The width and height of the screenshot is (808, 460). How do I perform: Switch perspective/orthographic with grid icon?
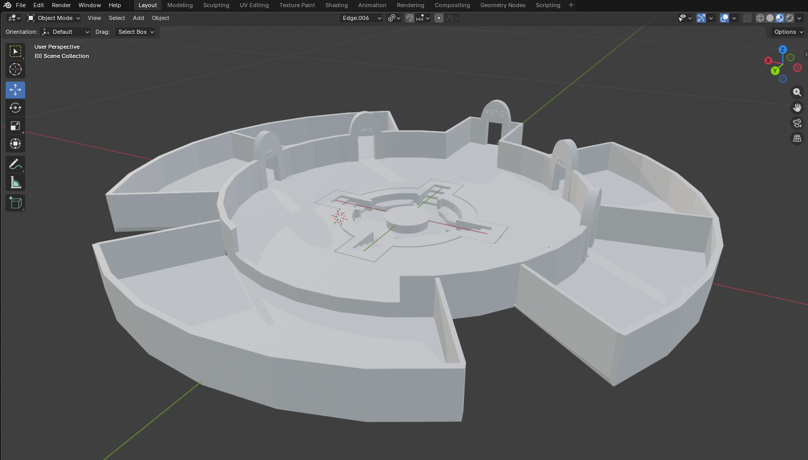[x=797, y=138]
